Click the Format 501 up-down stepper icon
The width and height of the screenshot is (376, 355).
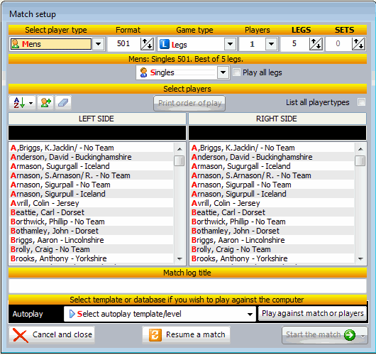[x=147, y=44]
